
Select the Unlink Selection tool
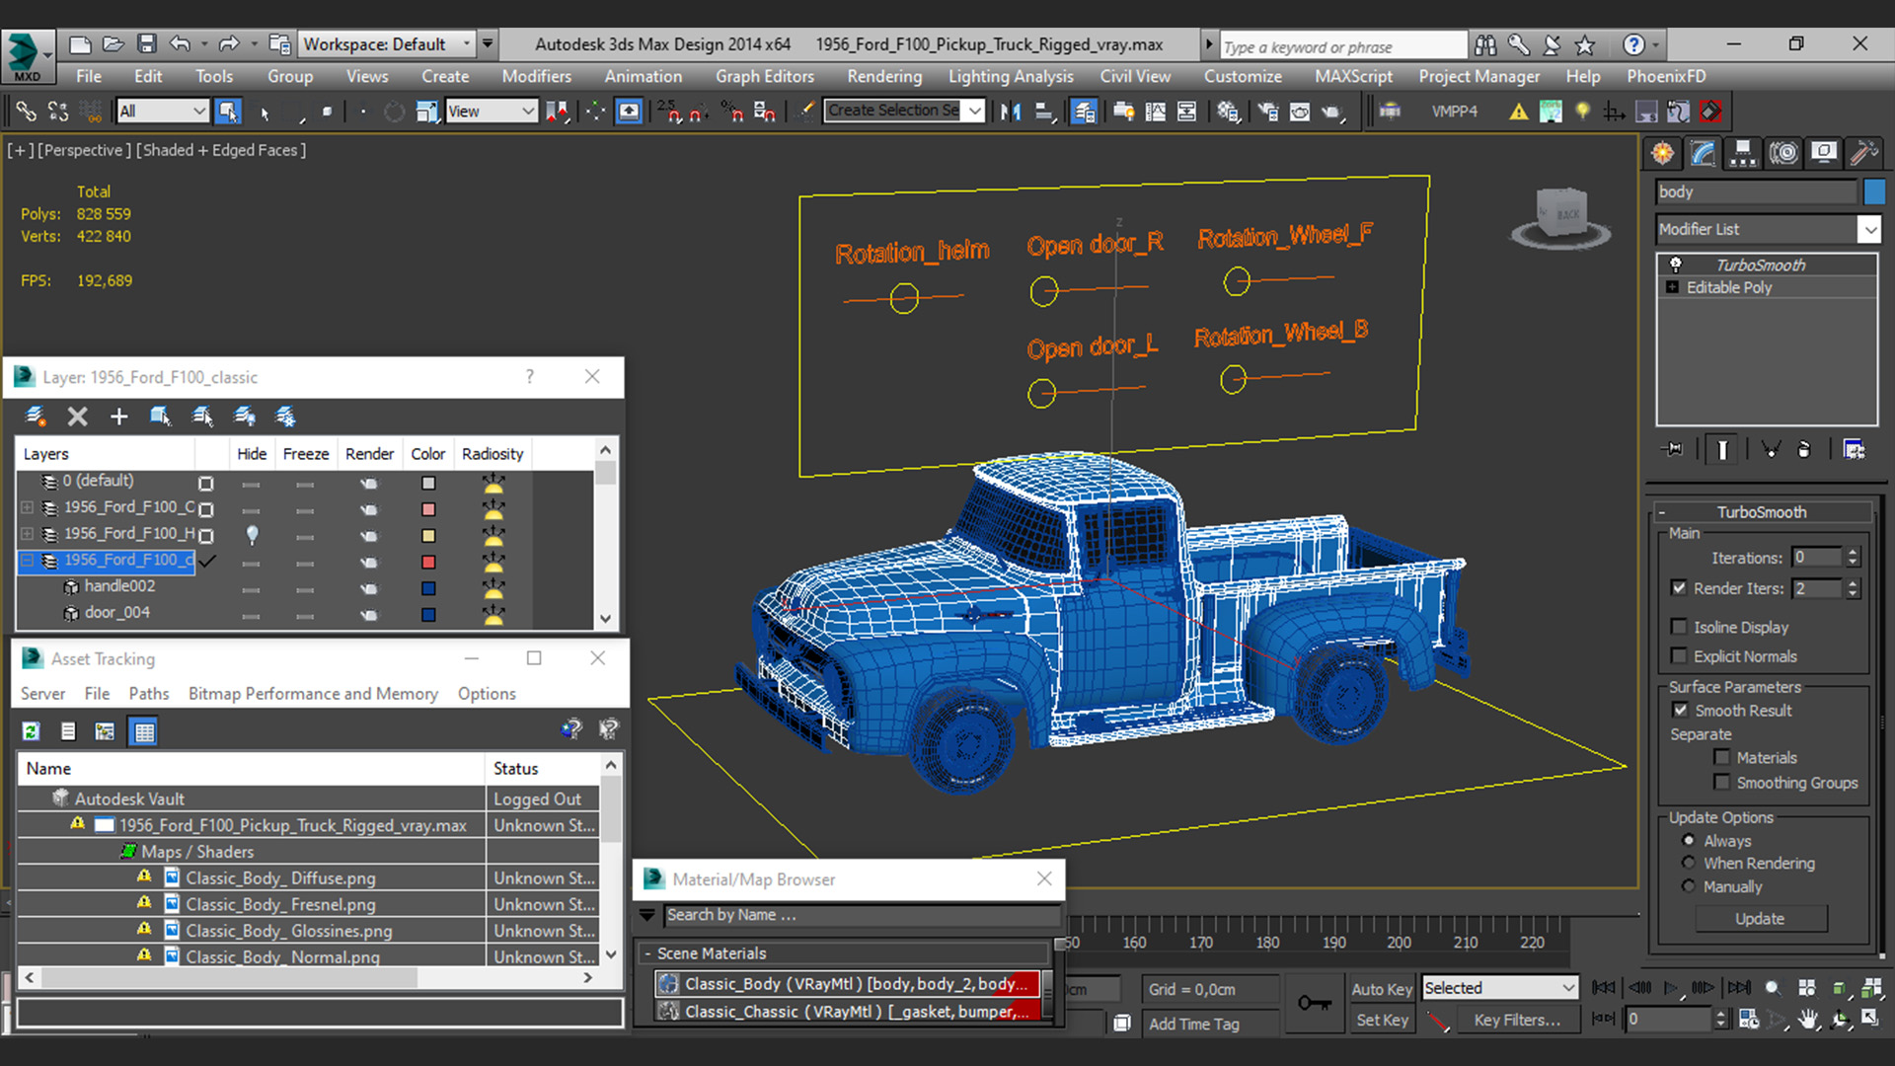58,112
